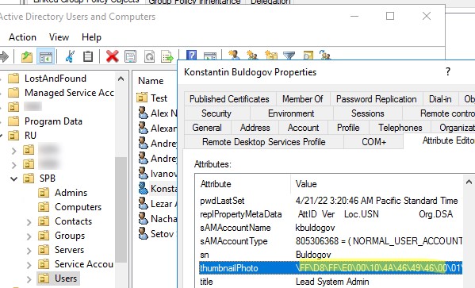The image size is (475, 288).
Task: Expand the second blurred OU under RU
Action: click(x=14, y=164)
